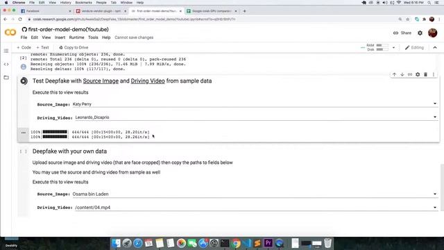Run the Deepfake with your own data cell
The image size is (444, 250).
(x=24, y=151)
